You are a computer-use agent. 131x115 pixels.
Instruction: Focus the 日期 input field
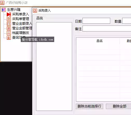click(96, 21)
